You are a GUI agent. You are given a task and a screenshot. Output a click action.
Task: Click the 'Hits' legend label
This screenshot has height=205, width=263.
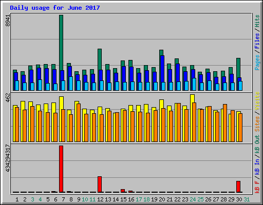257,21
